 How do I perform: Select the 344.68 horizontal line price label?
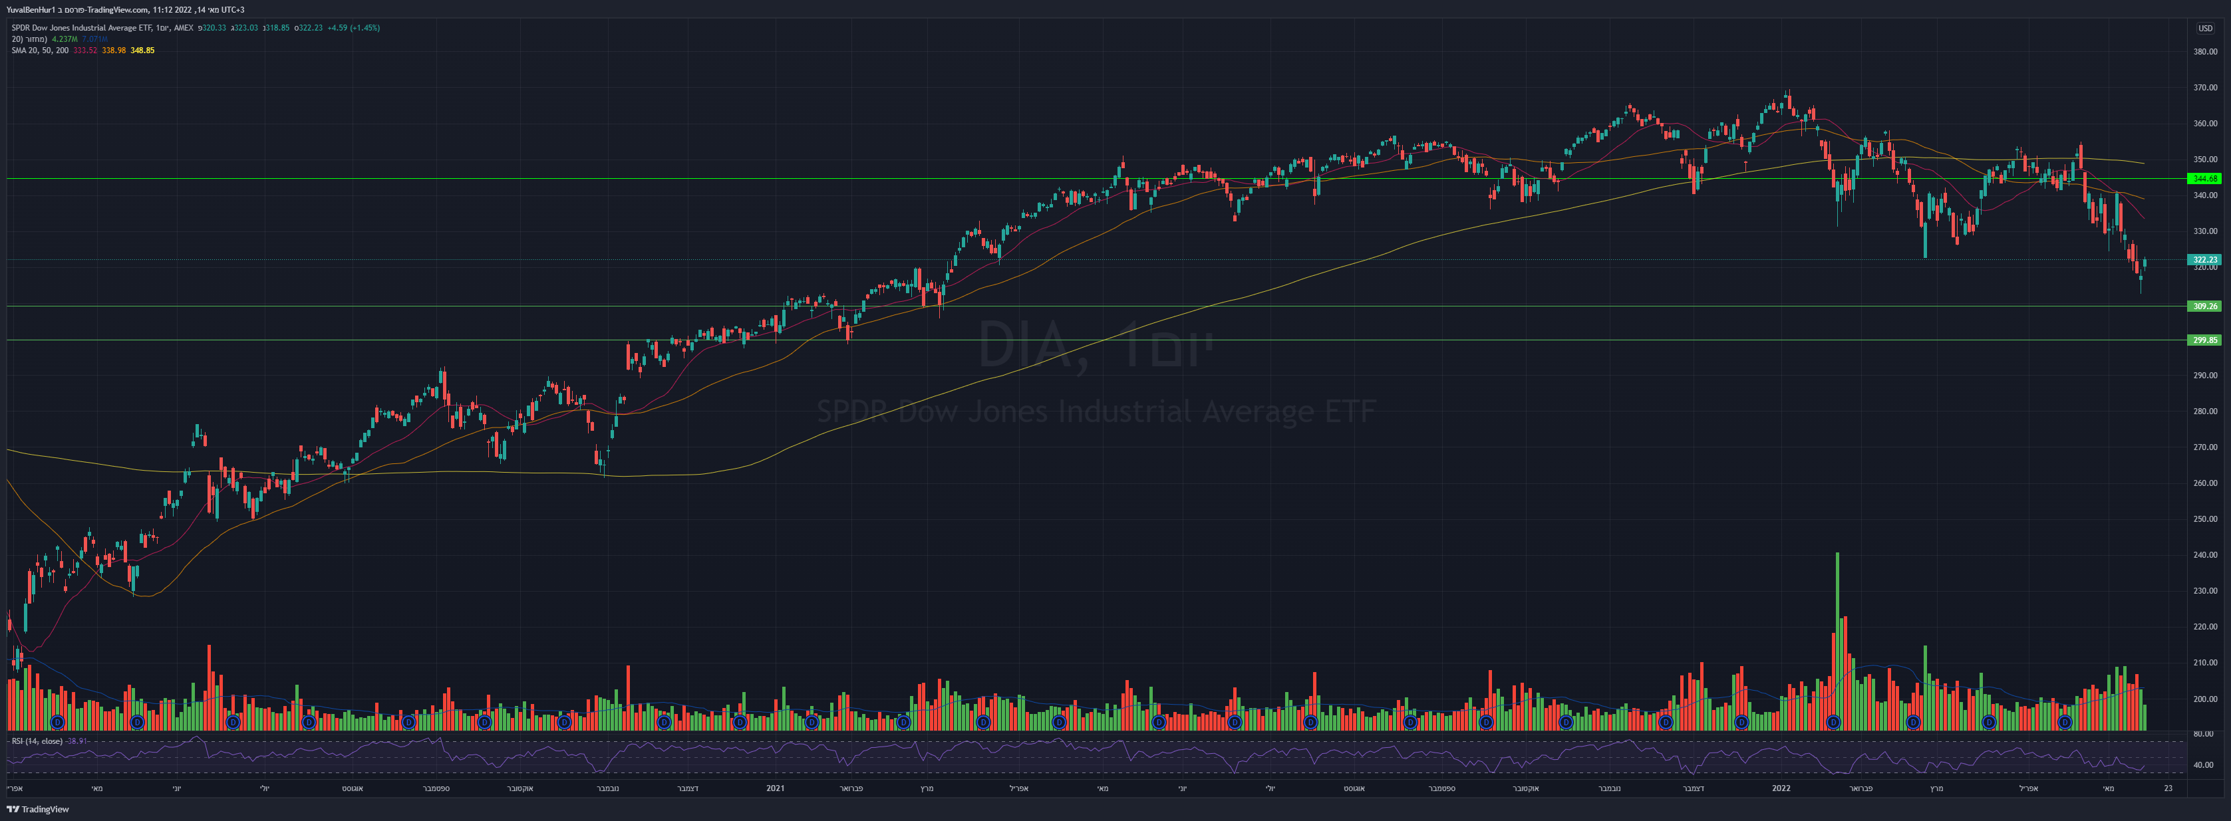[x=2204, y=179]
